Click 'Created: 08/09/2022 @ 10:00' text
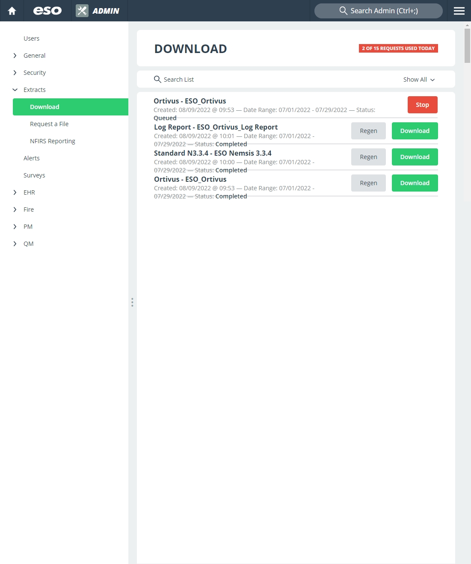This screenshot has height=564, width=471. [x=194, y=162]
